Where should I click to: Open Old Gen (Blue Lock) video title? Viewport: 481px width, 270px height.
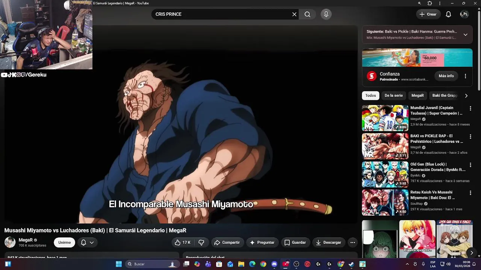pos(438,167)
